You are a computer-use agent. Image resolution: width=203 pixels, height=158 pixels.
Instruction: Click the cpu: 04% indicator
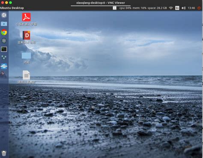[125, 8]
